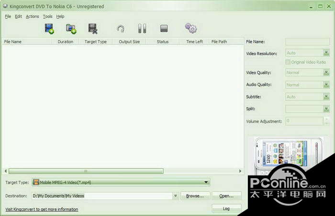Image resolution: width=335 pixels, height=216 pixels.
Task: Open the Tools menu
Action: click(47, 16)
